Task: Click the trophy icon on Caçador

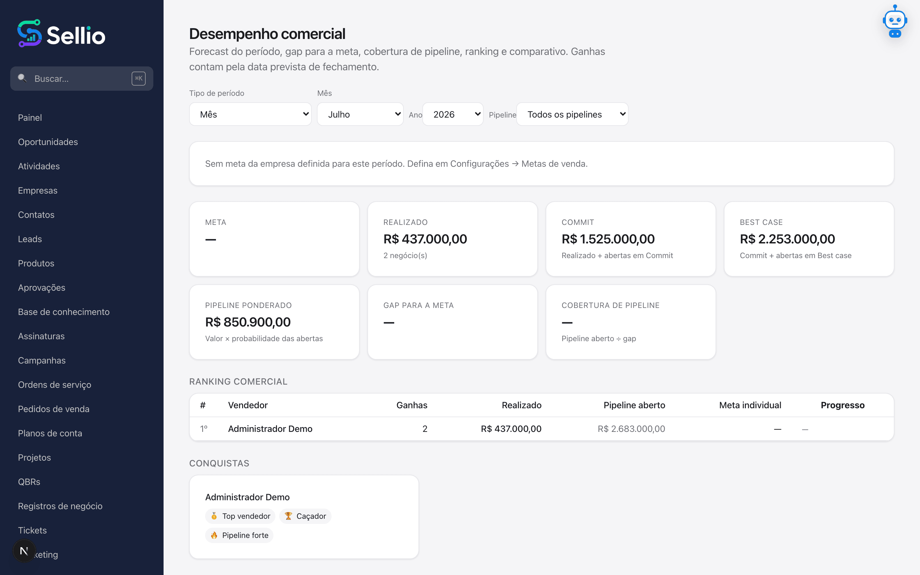Action: [288, 516]
